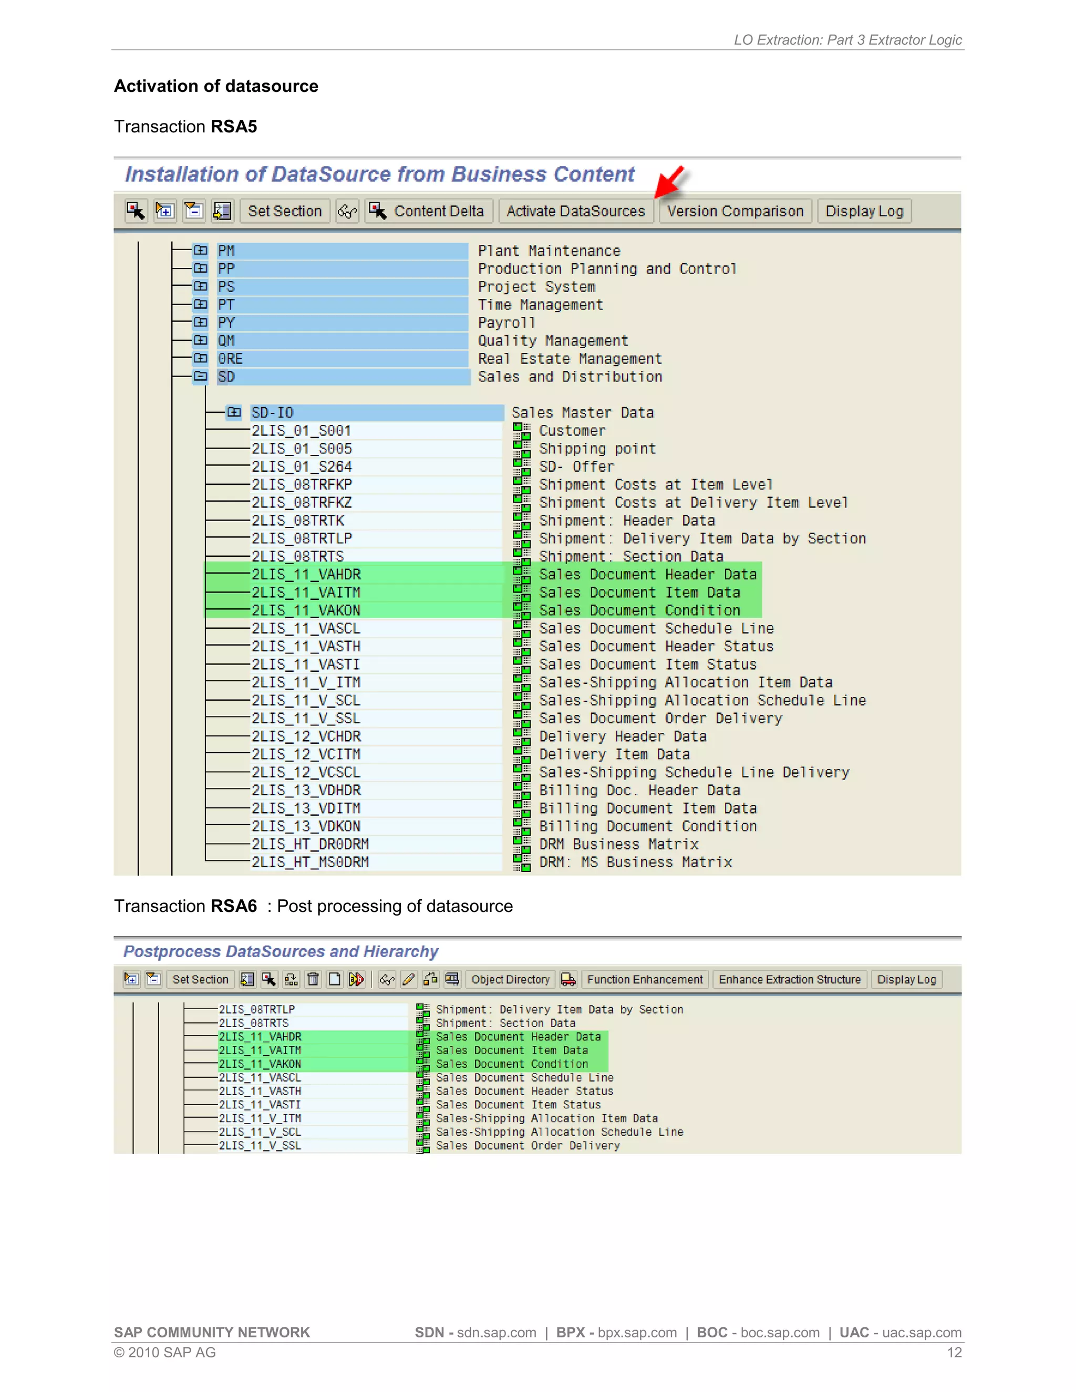Click the delete trash icon in RSA6 toolbar
This screenshot has height=1392, width=1076.
click(313, 979)
